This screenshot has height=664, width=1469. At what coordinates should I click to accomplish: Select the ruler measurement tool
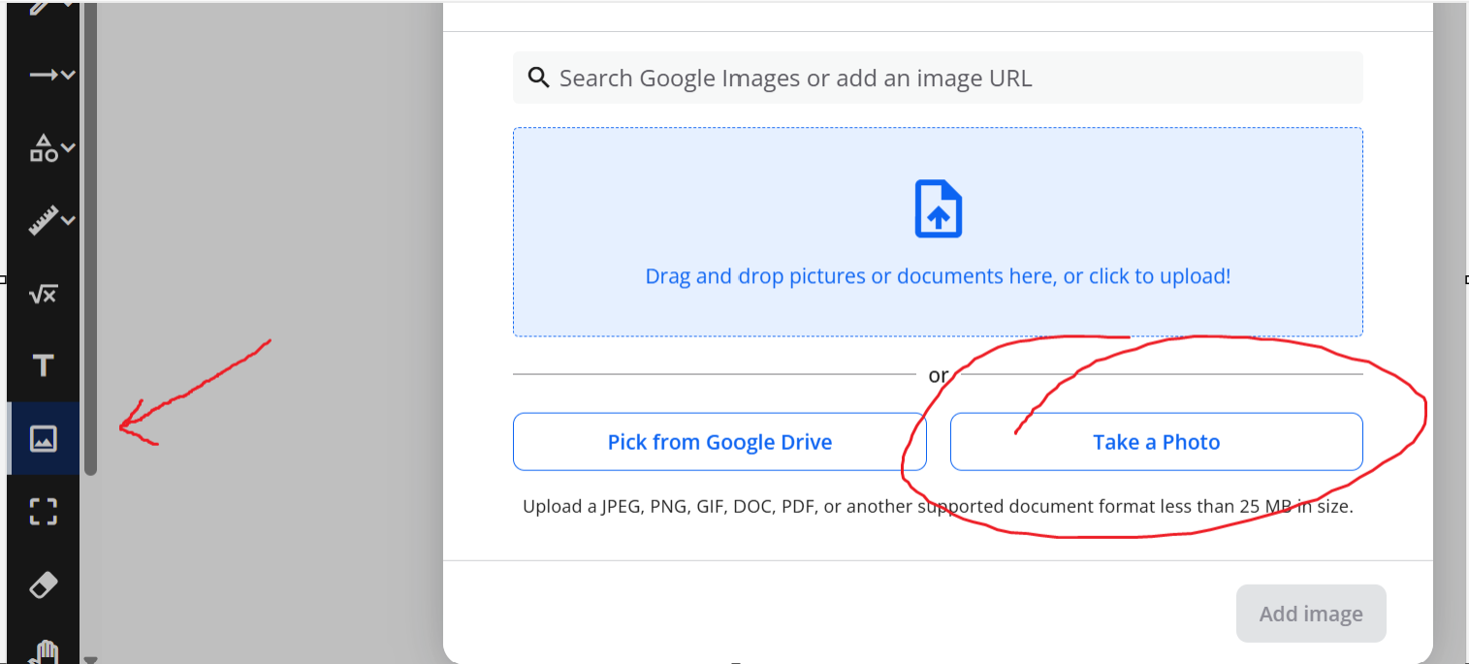42,221
